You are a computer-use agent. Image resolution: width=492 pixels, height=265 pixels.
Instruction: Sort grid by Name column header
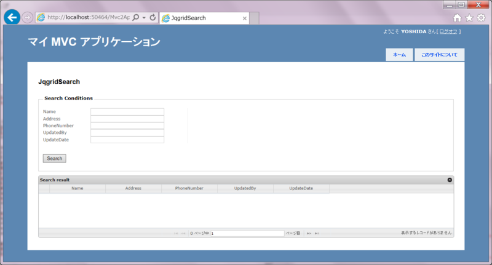click(x=77, y=188)
